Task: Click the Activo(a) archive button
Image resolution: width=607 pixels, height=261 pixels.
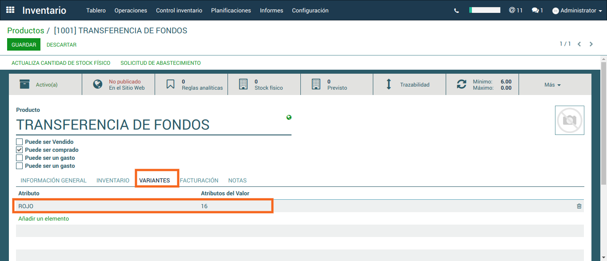Action: click(x=45, y=84)
